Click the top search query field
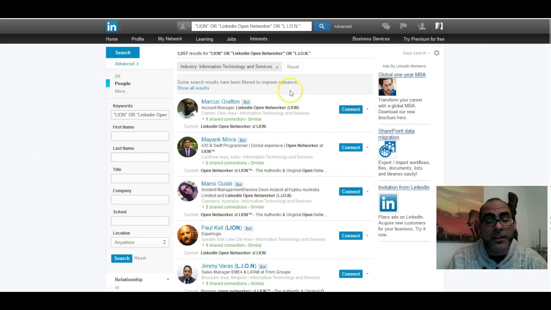This screenshot has width=551, height=310. tap(251, 26)
